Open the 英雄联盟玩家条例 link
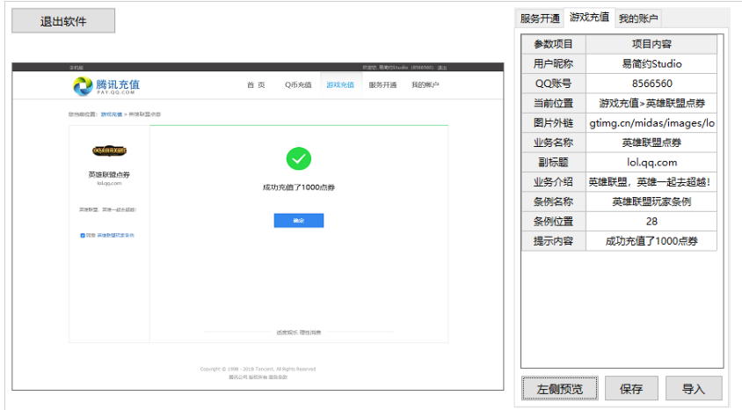 [115, 235]
